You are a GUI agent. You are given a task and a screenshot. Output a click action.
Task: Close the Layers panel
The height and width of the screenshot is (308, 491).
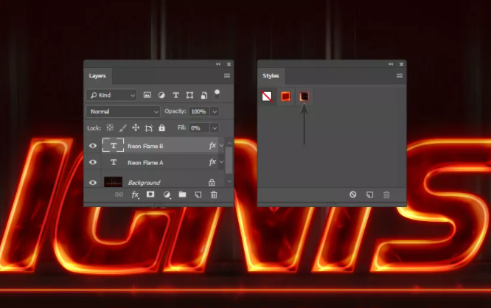229,64
